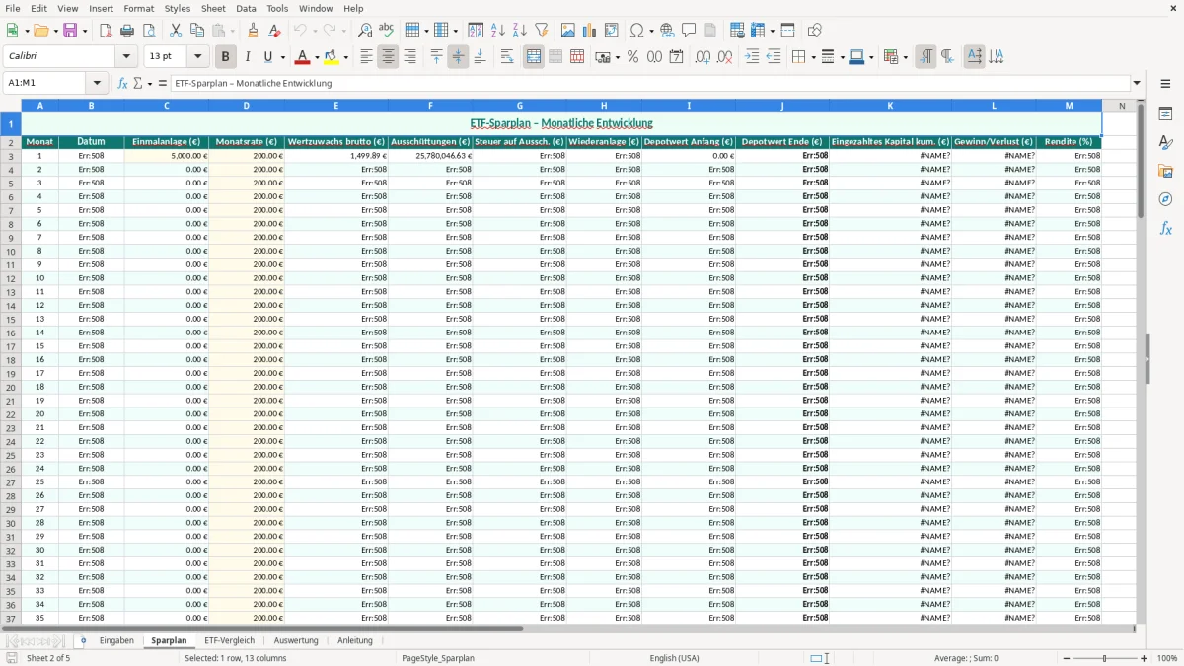Open Font Size 13 pt dropdown
This screenshot has width=1184, height=666.
[198, 57]
